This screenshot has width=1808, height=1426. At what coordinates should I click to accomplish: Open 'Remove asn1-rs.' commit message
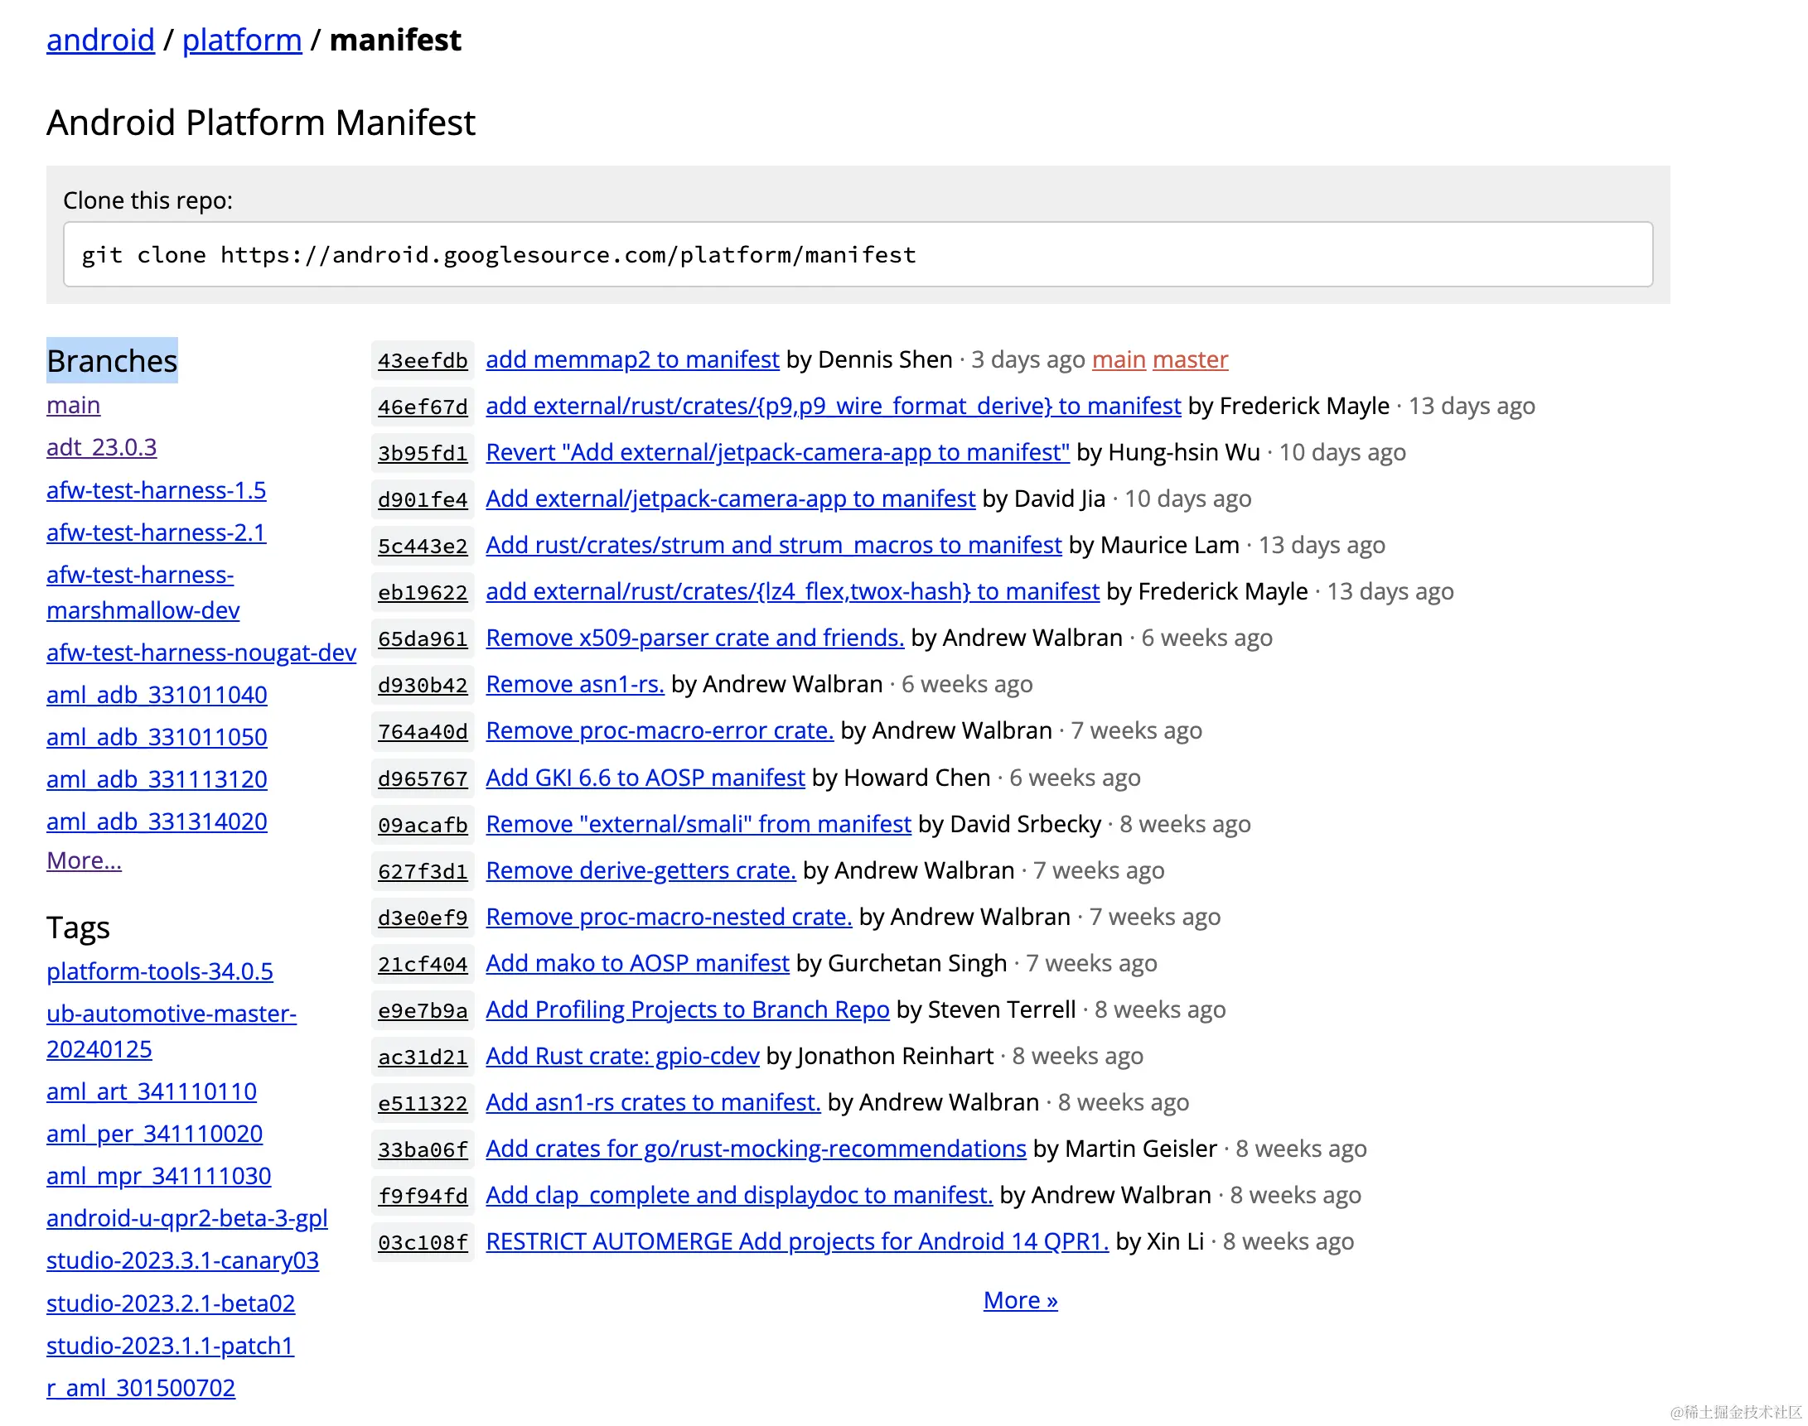[x=575, y=685]
